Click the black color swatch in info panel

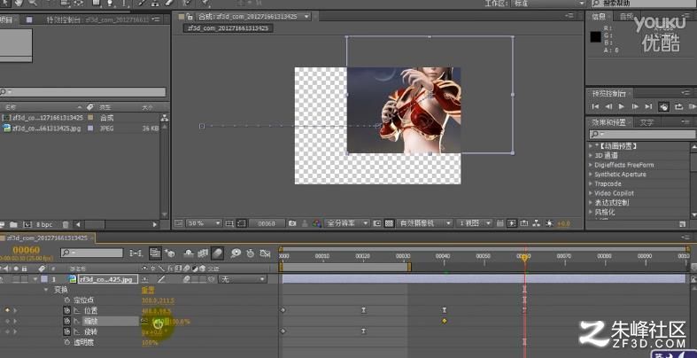(595, 37)
